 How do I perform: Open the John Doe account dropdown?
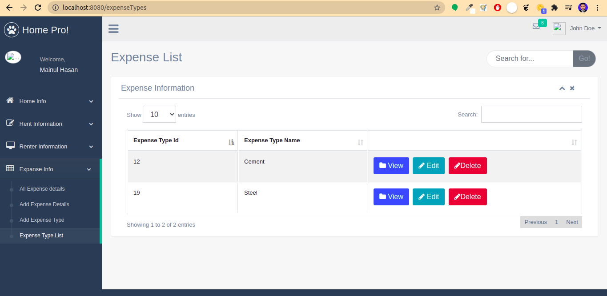(585, 28)
